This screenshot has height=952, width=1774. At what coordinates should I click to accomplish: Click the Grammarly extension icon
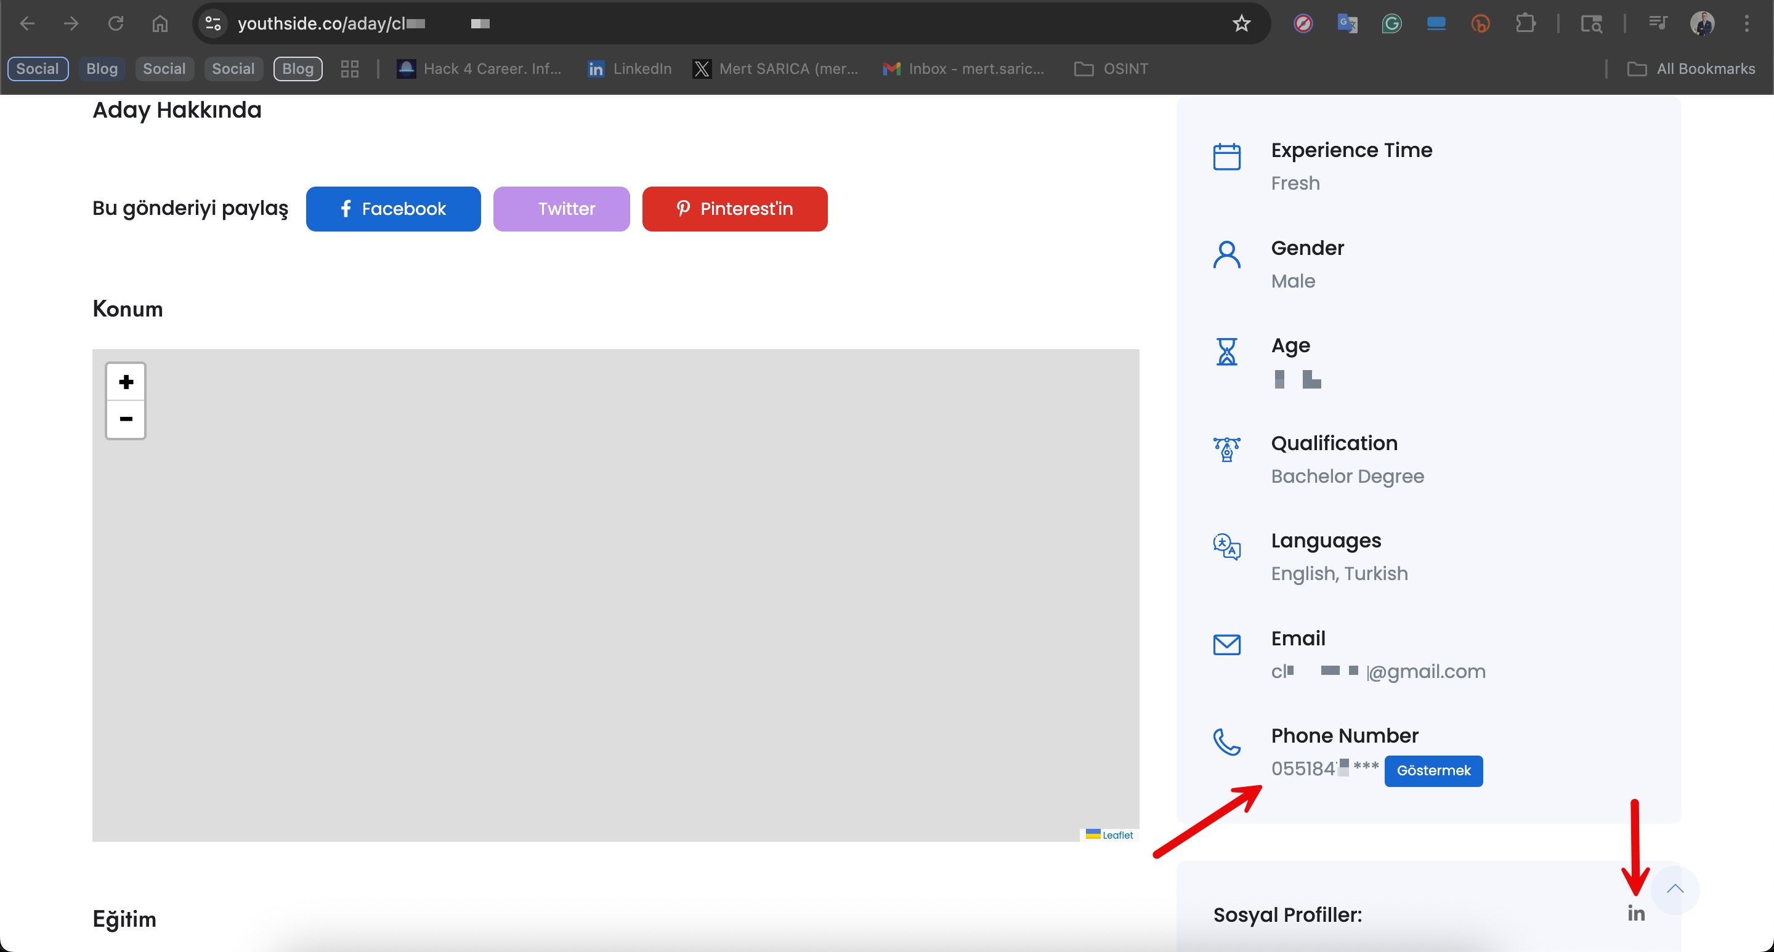coord(1391,23)
